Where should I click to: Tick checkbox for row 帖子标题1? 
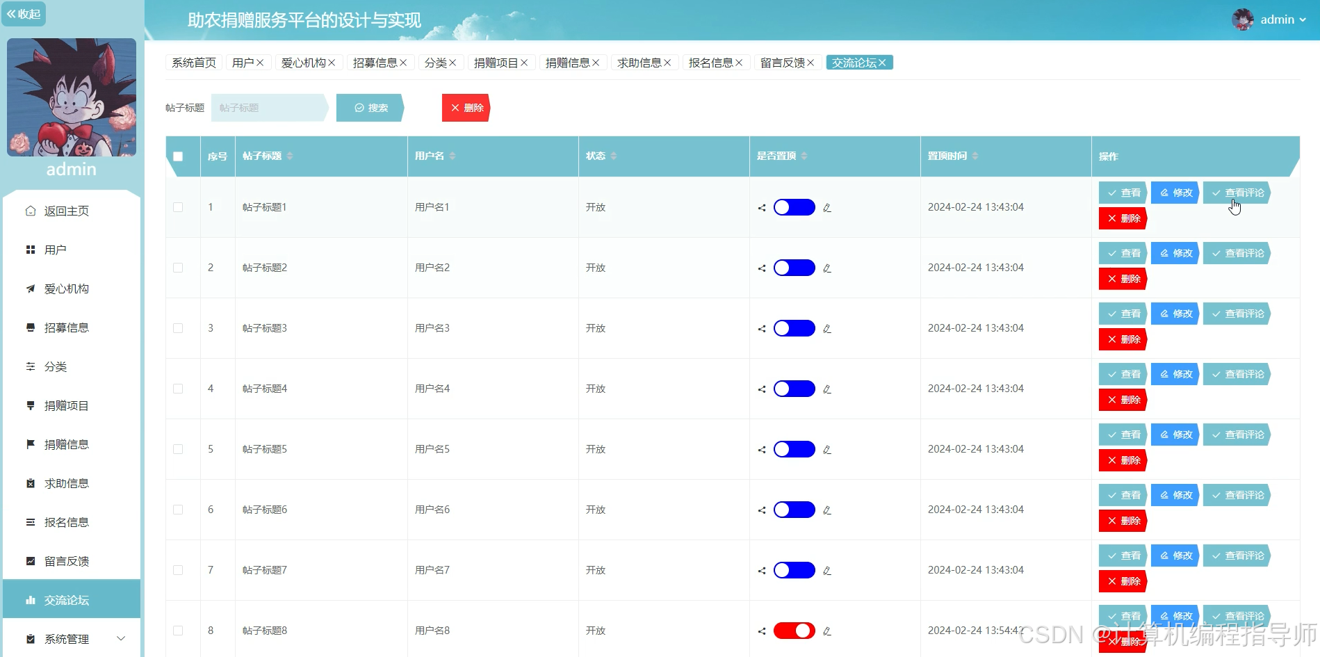pyautogui.click(x=178, y=207)
